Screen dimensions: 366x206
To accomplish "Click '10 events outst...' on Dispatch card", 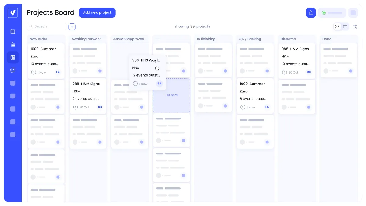I will [295, 64].
